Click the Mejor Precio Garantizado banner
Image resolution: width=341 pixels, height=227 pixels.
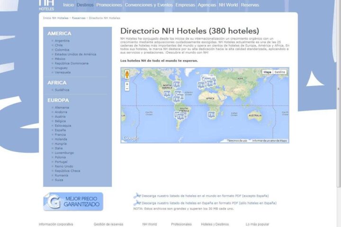click(x=73, y=201)
